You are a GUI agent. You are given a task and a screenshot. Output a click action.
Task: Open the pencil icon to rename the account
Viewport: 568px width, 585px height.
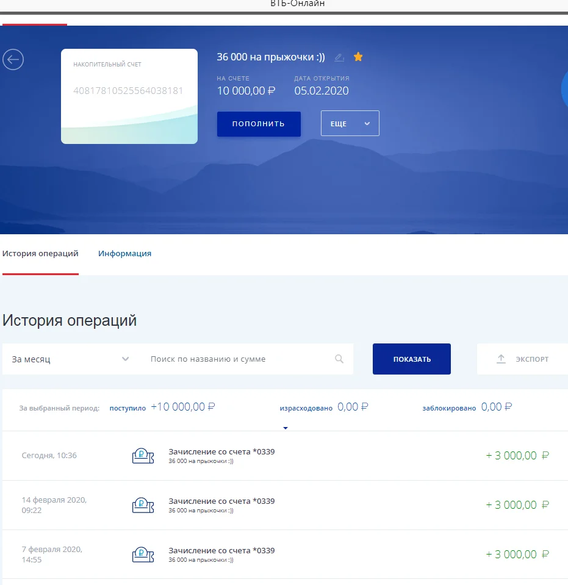pyautogui.click(x=339, y=57)
